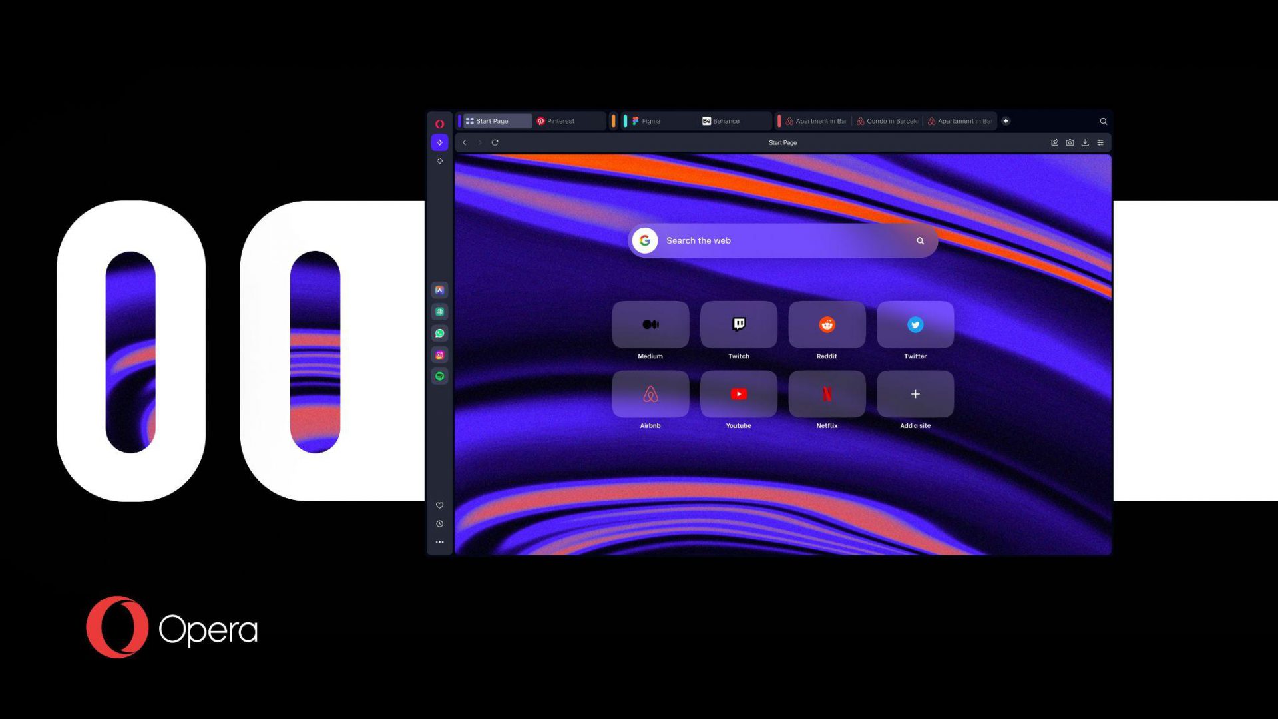Go forward with the forward arrow

click(x=479, y=142)
